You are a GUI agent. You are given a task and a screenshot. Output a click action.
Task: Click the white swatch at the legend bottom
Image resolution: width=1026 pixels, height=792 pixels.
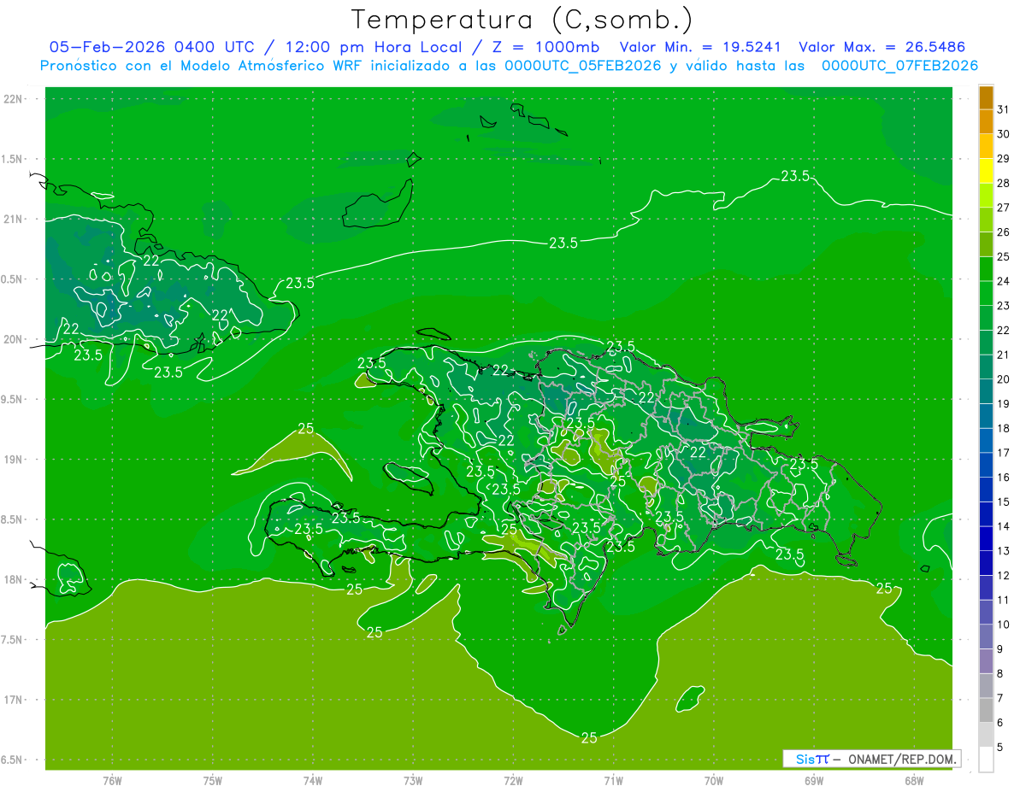[x=986, y=760]
